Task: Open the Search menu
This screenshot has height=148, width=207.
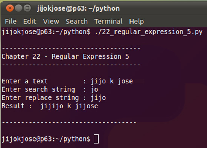Action: pyautogui.click(x=77, y=21)
